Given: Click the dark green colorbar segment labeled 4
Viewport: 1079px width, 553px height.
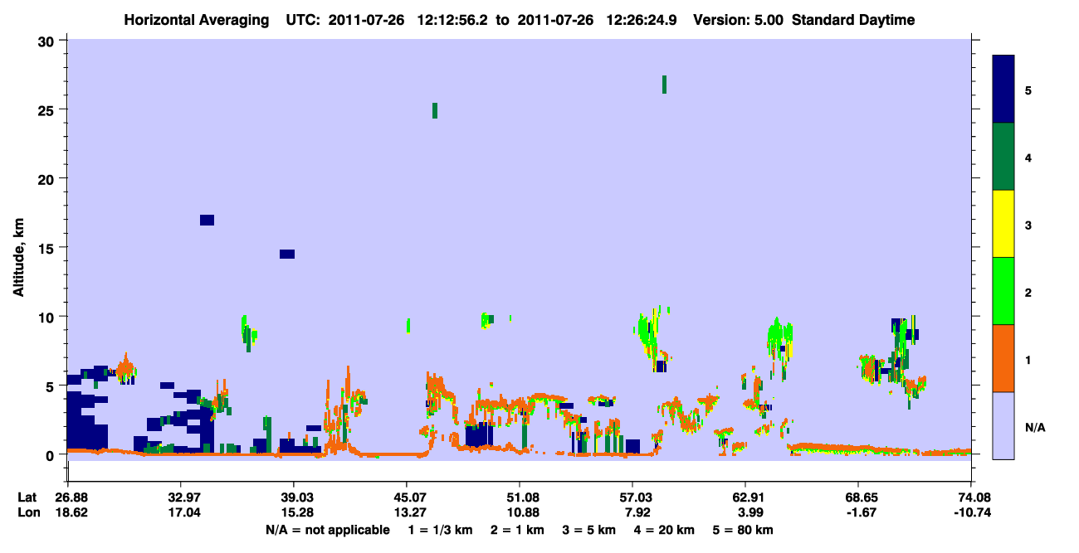Looking at the screenshot, I should (1003, 157).
